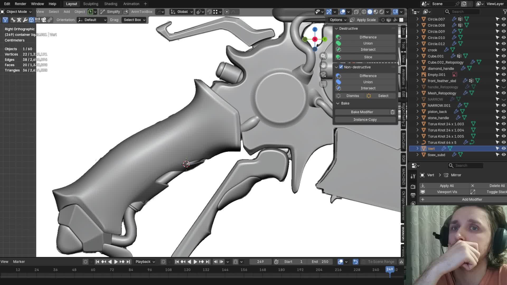Open the Render menu
Image resolution: width=507 pixels, height=285 pixels.
click(20, 4)
